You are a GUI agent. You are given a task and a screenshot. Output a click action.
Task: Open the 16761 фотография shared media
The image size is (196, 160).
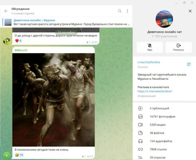[x=164, y=117]
